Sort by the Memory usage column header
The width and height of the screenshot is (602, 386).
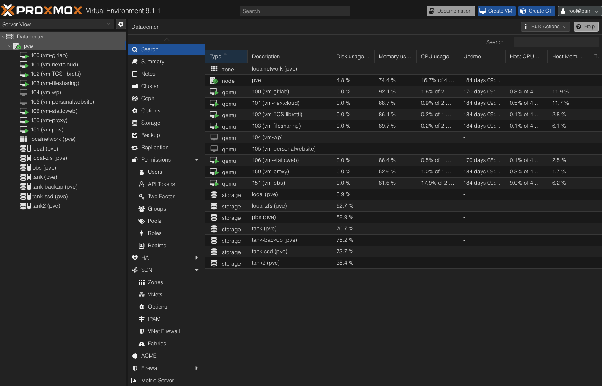(395, 57)
